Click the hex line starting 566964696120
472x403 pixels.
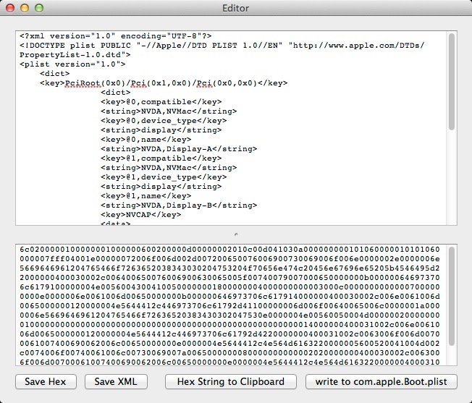click(x=229, y=268)
